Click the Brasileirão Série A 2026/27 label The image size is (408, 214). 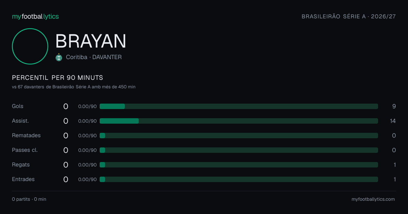coord(349,16)
